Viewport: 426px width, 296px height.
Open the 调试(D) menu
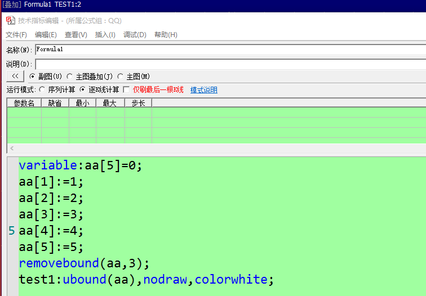[x=135, y=35]
